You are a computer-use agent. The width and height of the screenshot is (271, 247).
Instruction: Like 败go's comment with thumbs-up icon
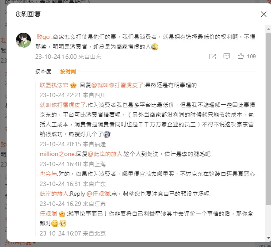coord(240,56)
